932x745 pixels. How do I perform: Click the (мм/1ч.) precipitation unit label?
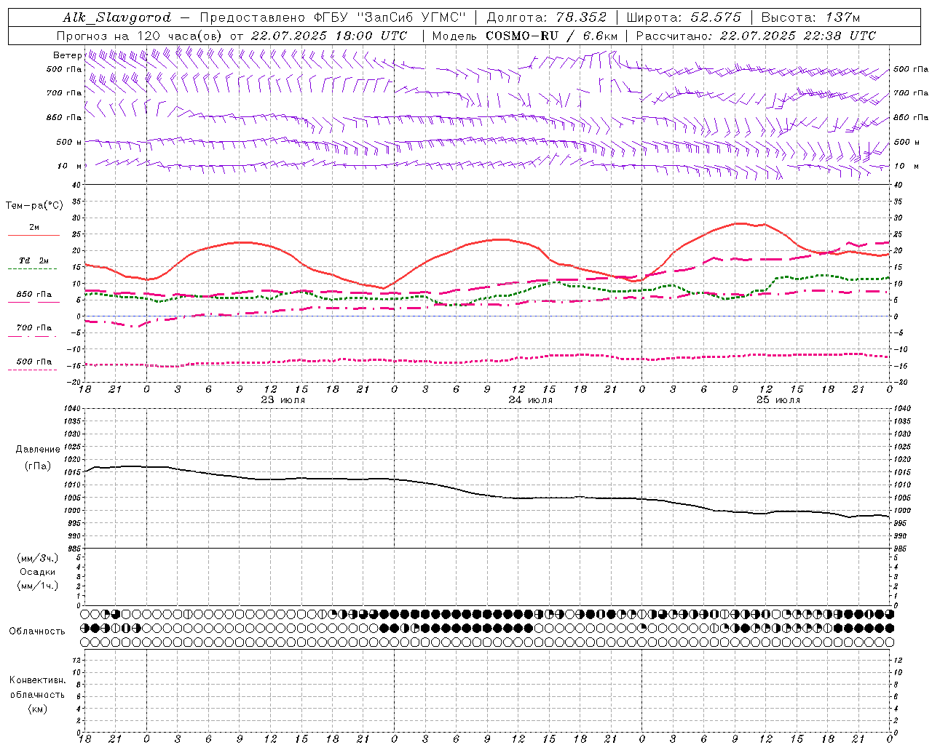click(x=37, y=586)
